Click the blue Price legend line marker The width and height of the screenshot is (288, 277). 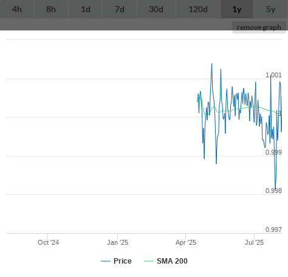[106, 261]
